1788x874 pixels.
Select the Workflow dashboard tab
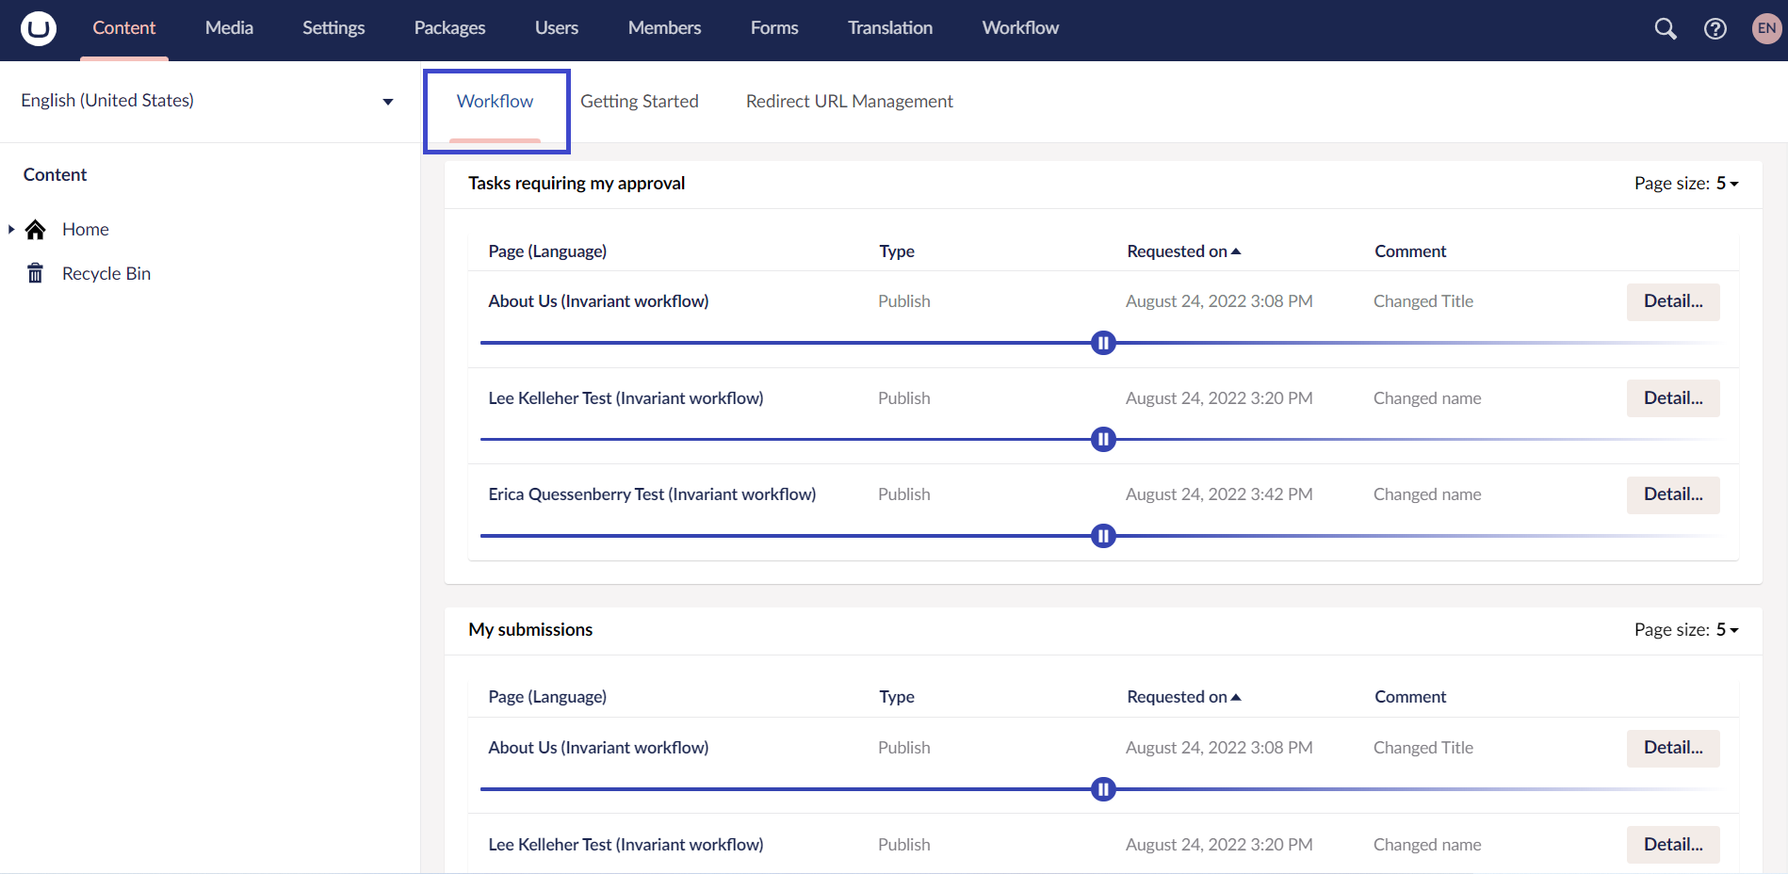(496, 102)
